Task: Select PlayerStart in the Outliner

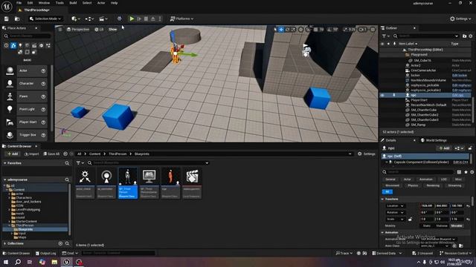Action: click(x=419, y=100)
